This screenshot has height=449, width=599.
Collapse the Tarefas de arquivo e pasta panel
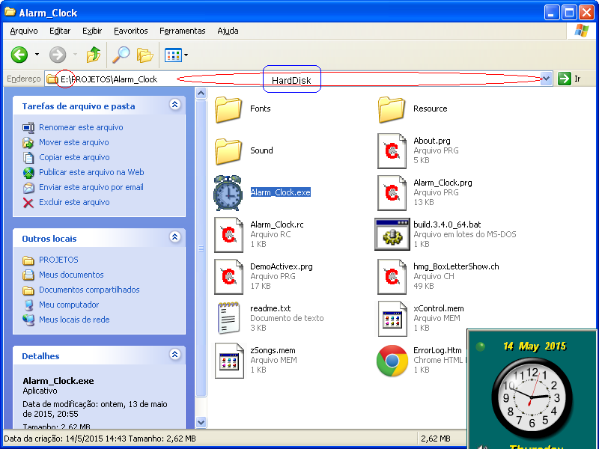tap(174, 106)
